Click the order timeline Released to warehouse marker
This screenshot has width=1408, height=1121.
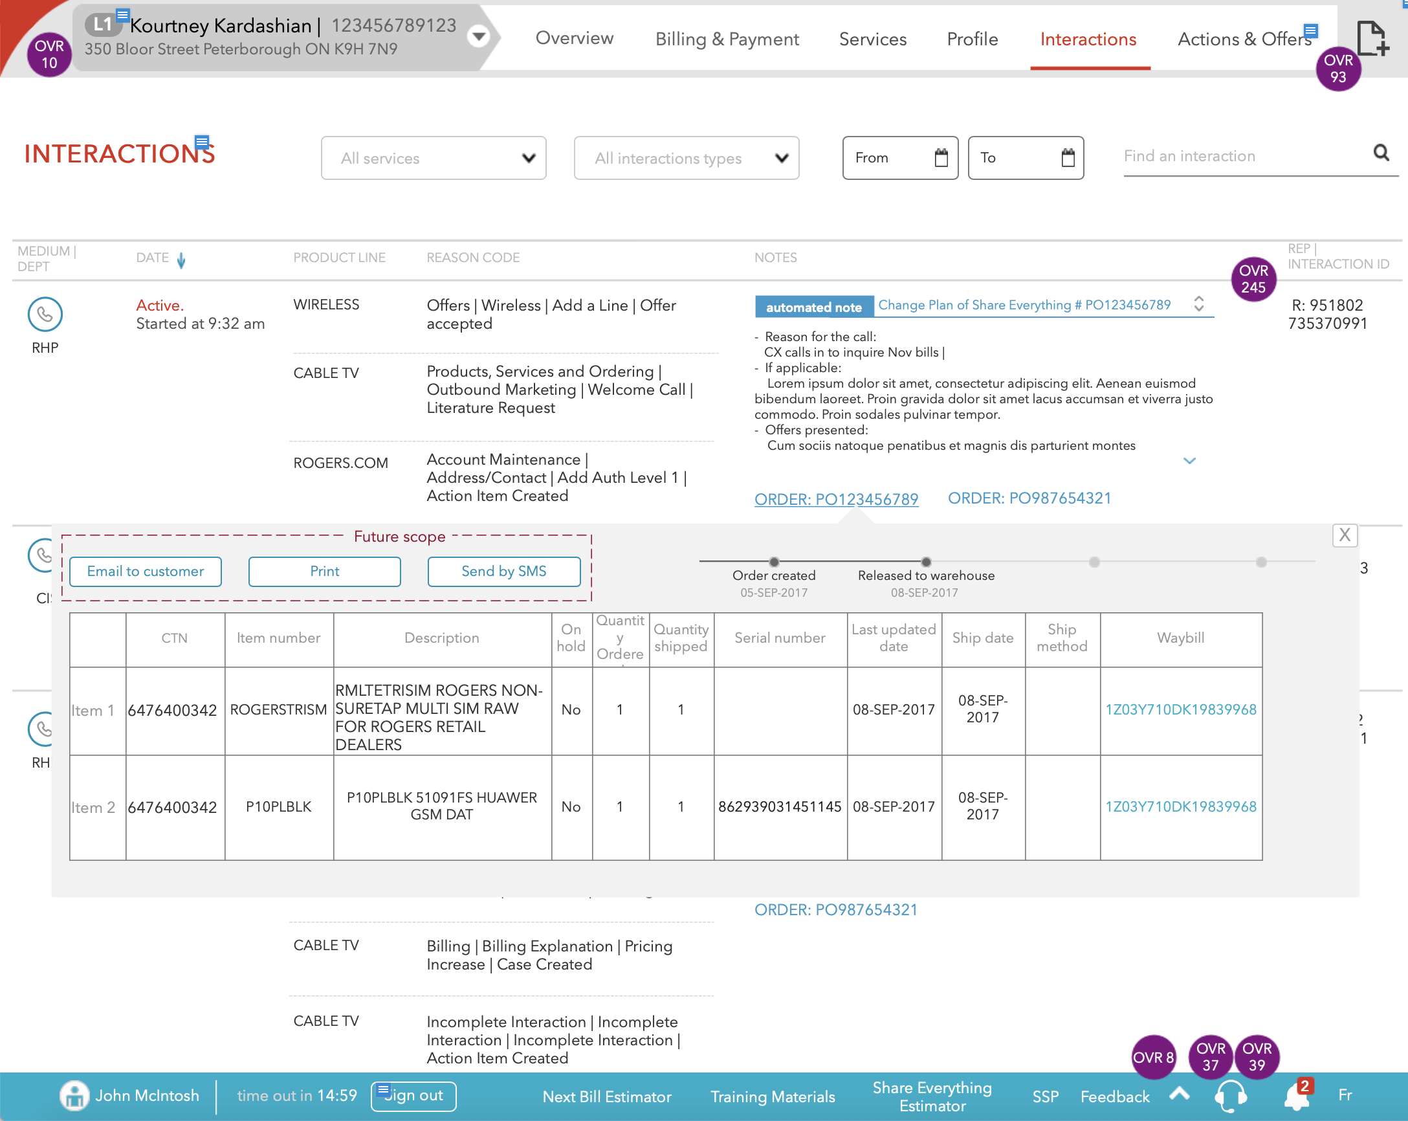tap(925, 560)
